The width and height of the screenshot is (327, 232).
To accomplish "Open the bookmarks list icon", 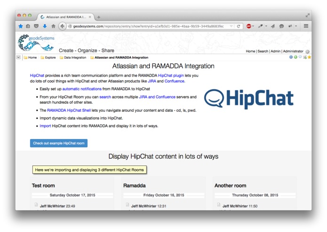I will (x=28, y=26).
